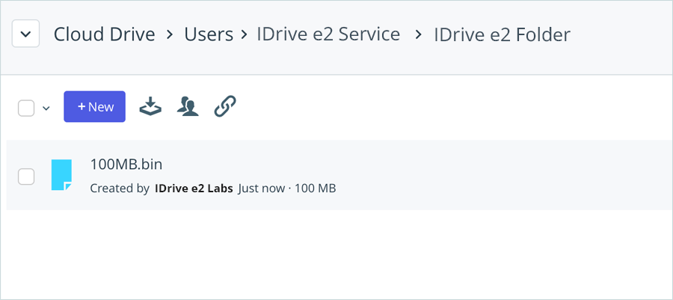The height and width of the screenshot is (300, 673).
Task: Click the arrow between Cloud Drive and Users
Action: click(170, 35)
